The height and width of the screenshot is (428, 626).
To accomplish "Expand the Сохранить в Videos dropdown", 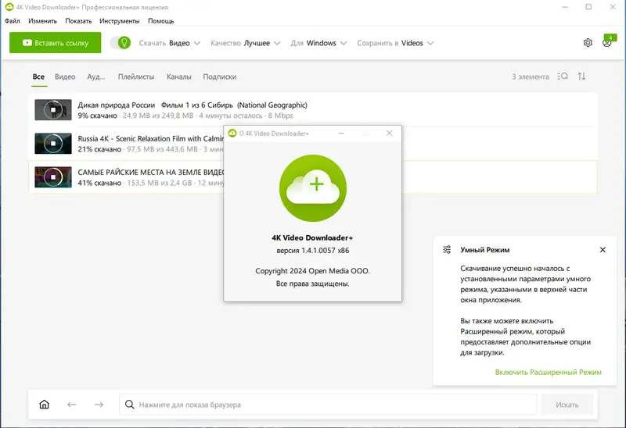I will [x=395, y=43].
